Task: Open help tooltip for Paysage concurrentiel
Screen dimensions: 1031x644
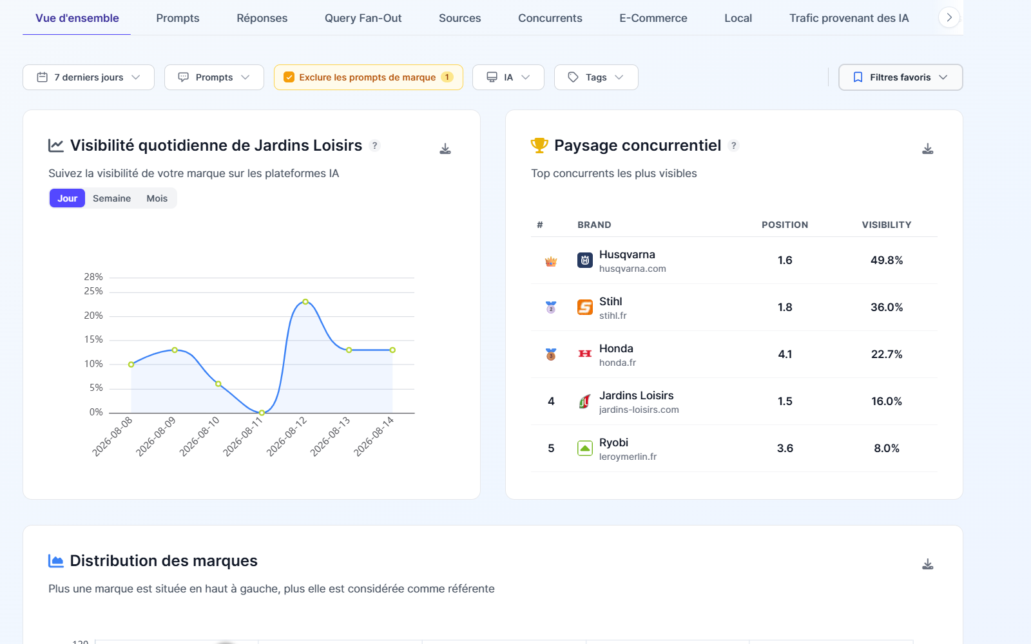Action: click(733, 146)
